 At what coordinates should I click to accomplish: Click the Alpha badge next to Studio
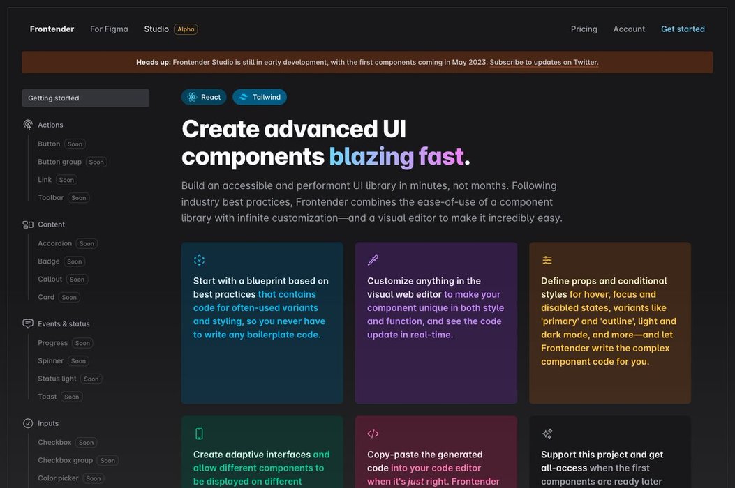click(186, 29)
